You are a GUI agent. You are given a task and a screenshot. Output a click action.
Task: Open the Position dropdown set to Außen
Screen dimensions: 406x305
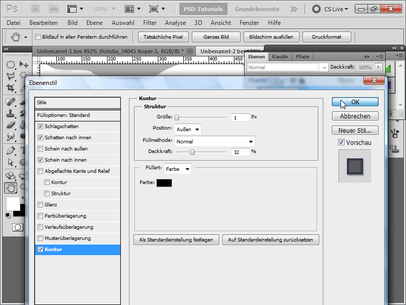point(188,129)
